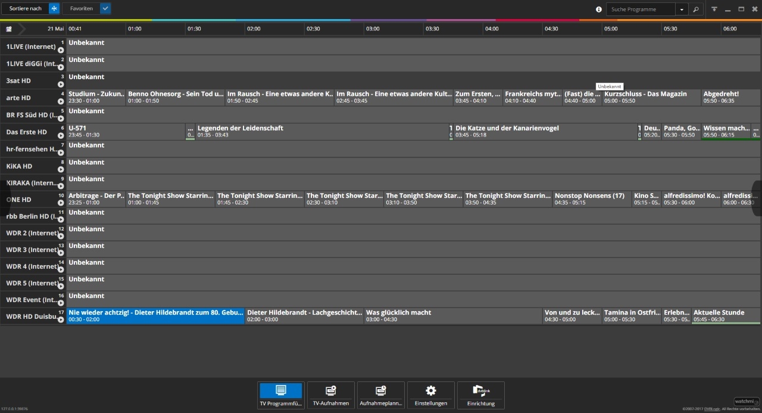Select the Was glücklich macht programme
This screenshot has height=413, width=762.
453,315
